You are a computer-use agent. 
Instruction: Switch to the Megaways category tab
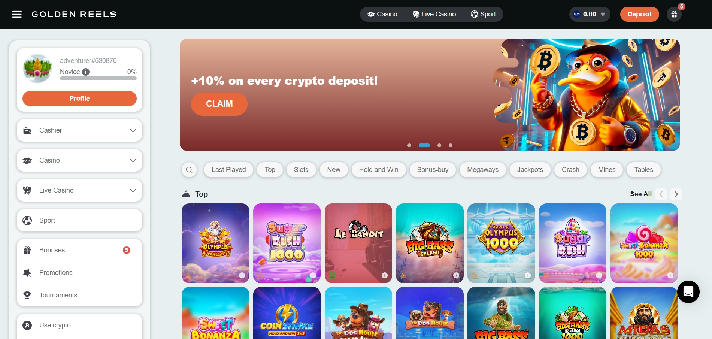click(483, 170)
